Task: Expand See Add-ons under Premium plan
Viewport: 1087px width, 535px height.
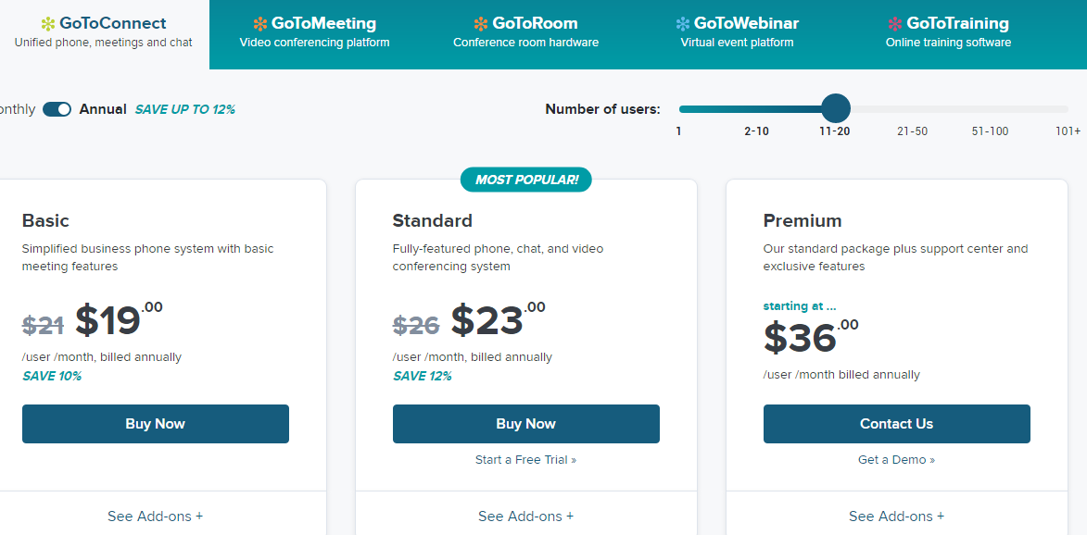Action: click(x=896, y=516)
